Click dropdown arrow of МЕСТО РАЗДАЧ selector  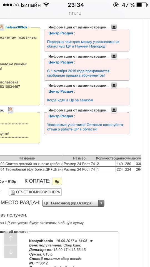[101, 203]
